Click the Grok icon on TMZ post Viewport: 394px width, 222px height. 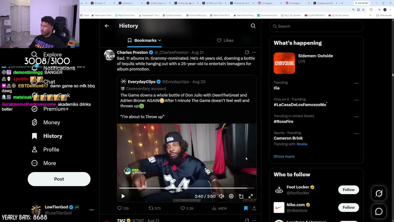pos(247,220)
